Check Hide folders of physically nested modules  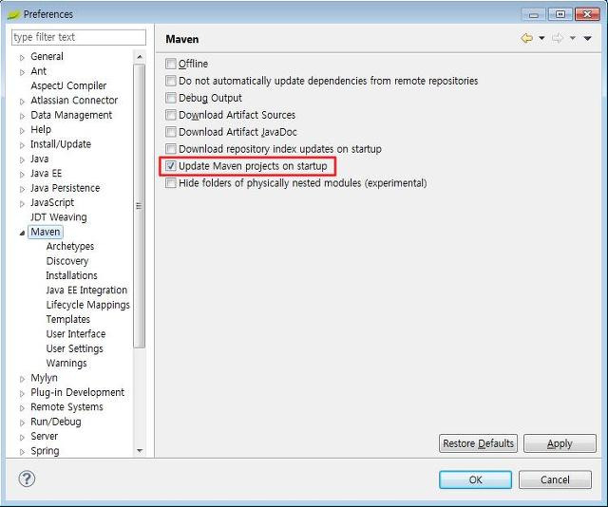click(171, 183)
